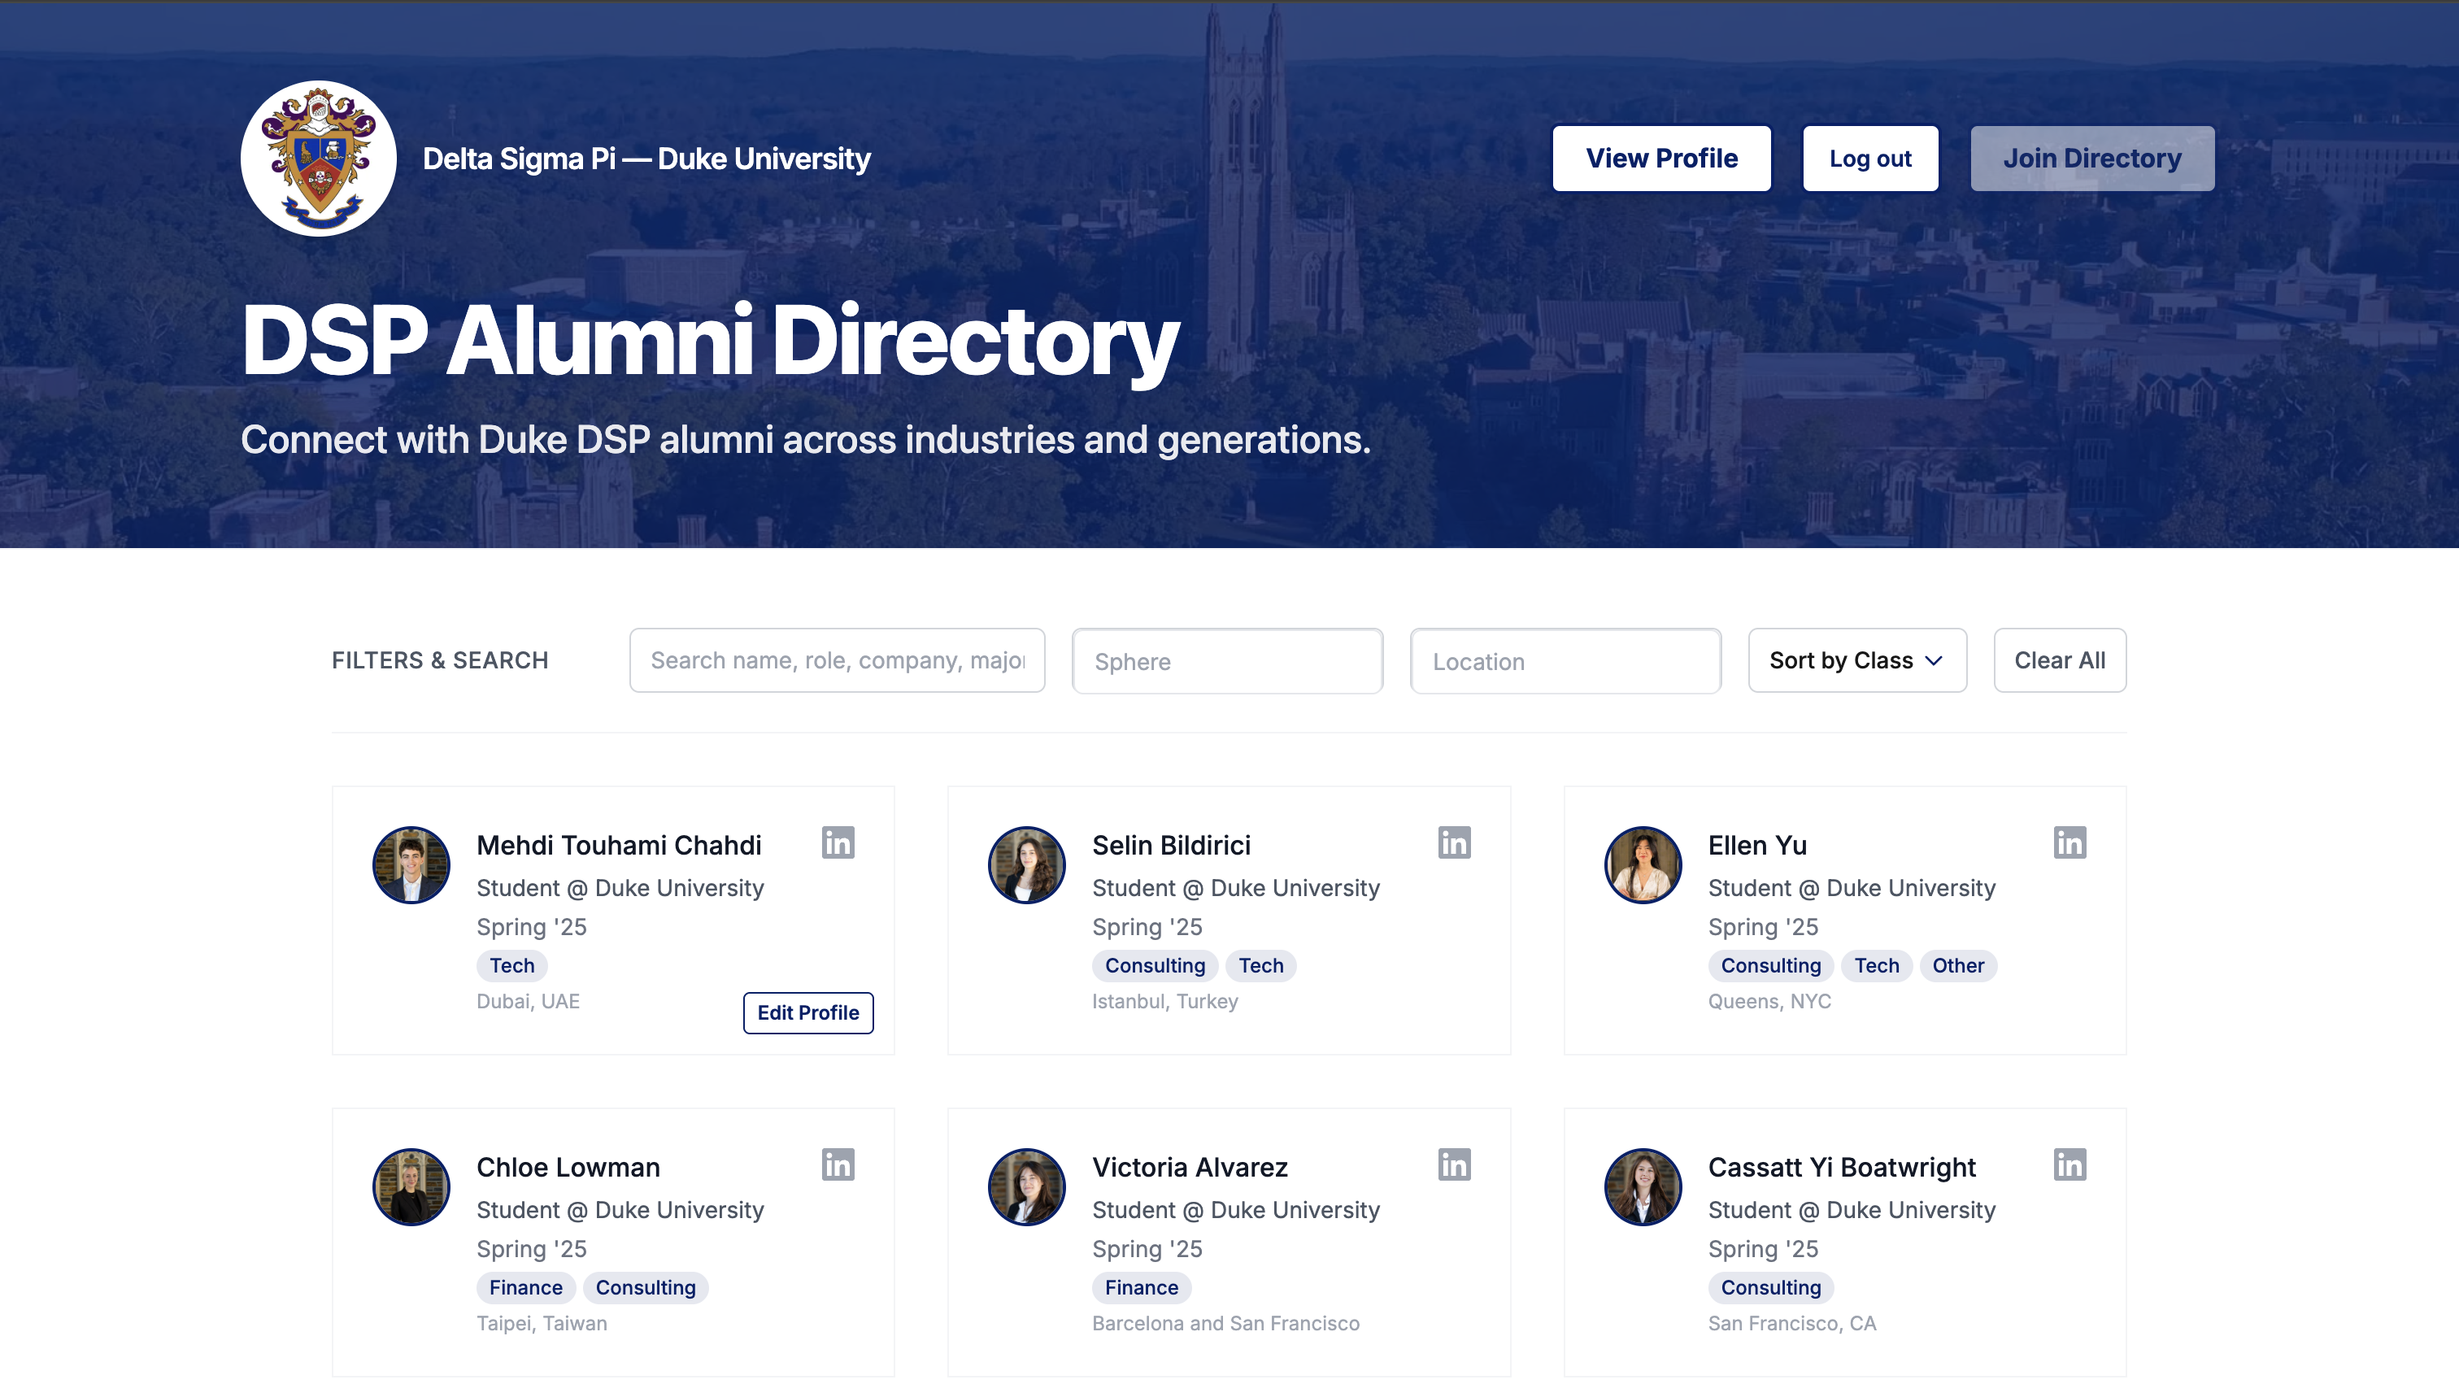This screenshot has width=2459, height=1397.
Task: Toggle the Finance tag on Victoria's card
Action: 1141,1287
